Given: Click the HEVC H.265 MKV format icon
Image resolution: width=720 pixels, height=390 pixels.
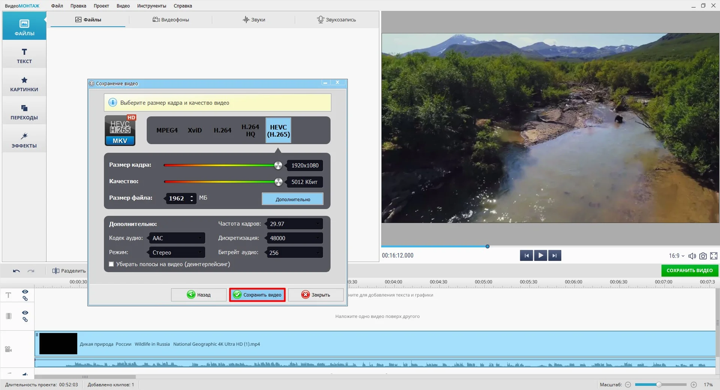Looking at the screenshot, I should 120,130.
